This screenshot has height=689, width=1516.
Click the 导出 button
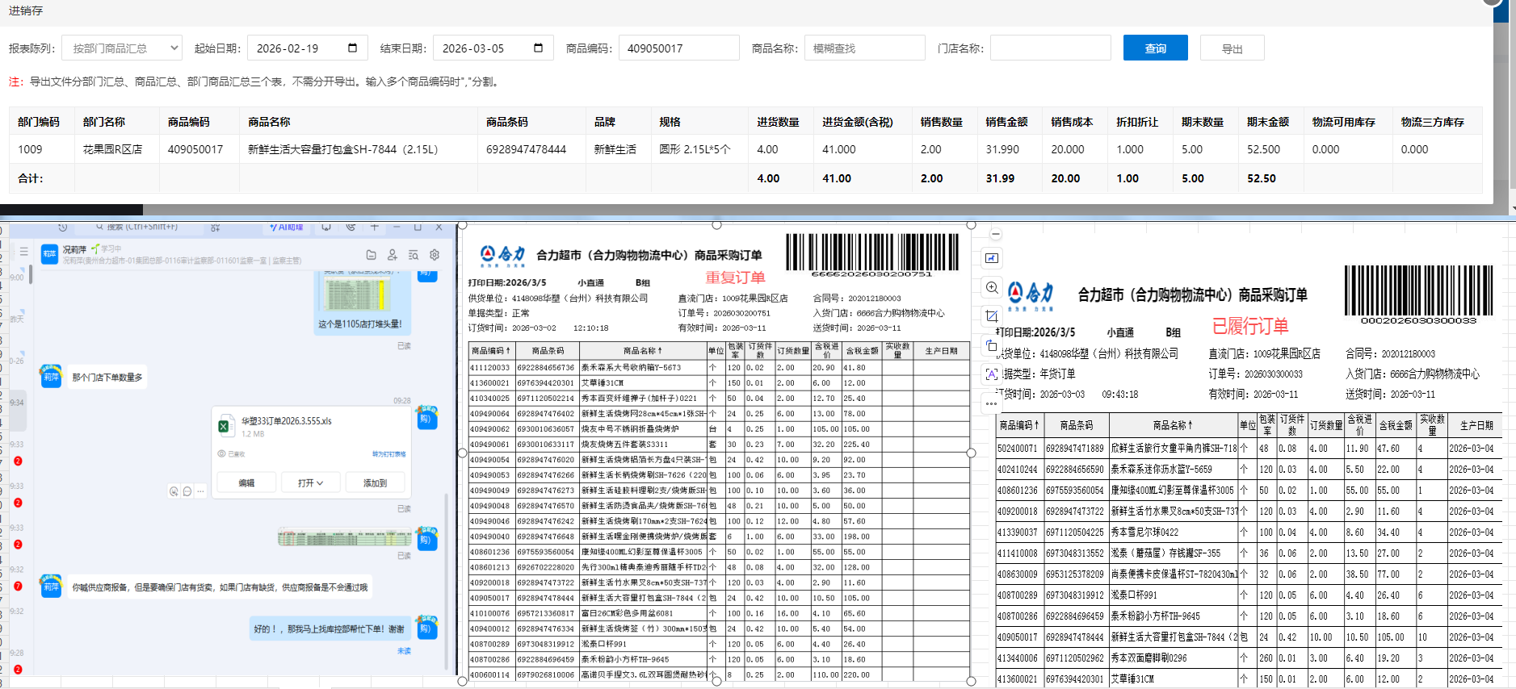tap(1232, 48)
